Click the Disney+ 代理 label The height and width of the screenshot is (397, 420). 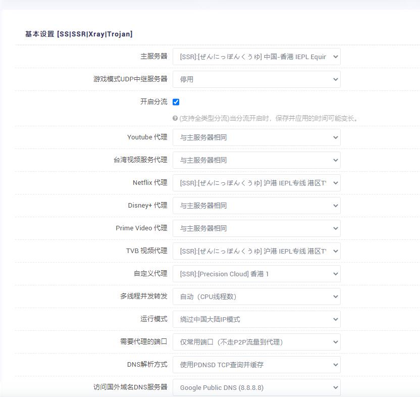click(x=147, y=206)
